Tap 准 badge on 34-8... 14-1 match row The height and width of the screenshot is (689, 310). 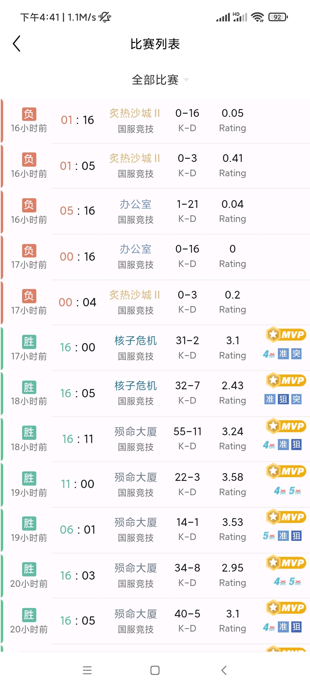pyautogui.click(x=283, y=536)
